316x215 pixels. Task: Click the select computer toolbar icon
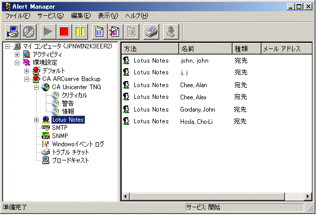[13, 32]
